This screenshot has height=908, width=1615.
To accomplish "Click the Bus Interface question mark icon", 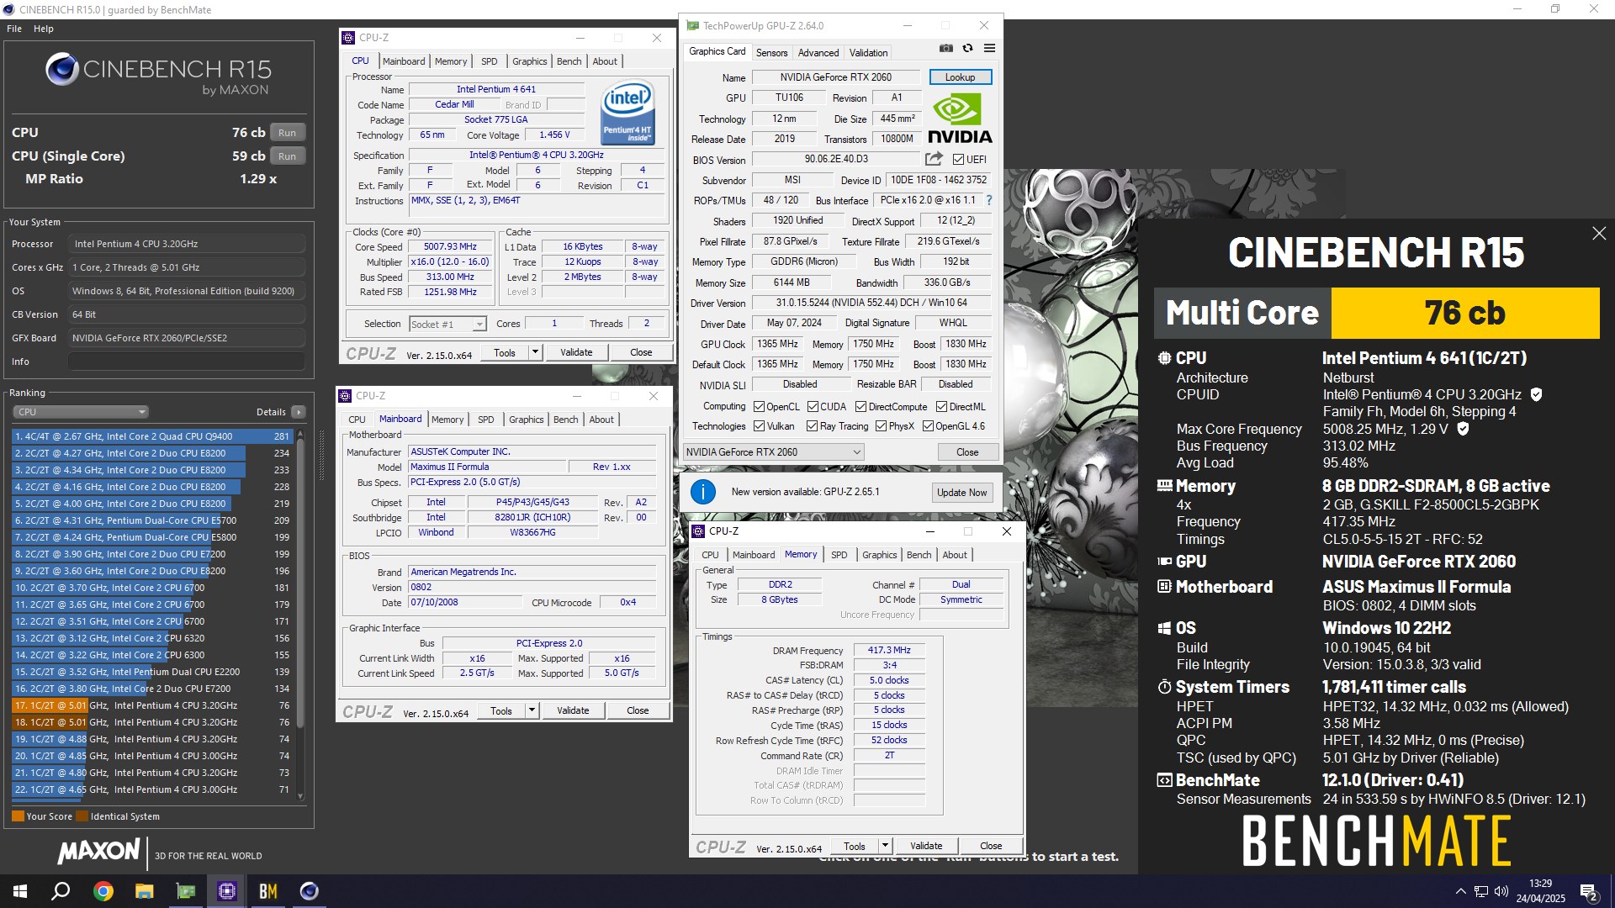I will tap(988, 201).
